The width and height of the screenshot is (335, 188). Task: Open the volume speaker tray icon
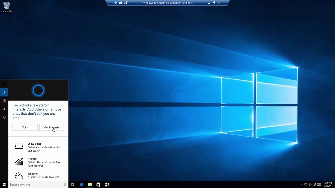point(310,185)
